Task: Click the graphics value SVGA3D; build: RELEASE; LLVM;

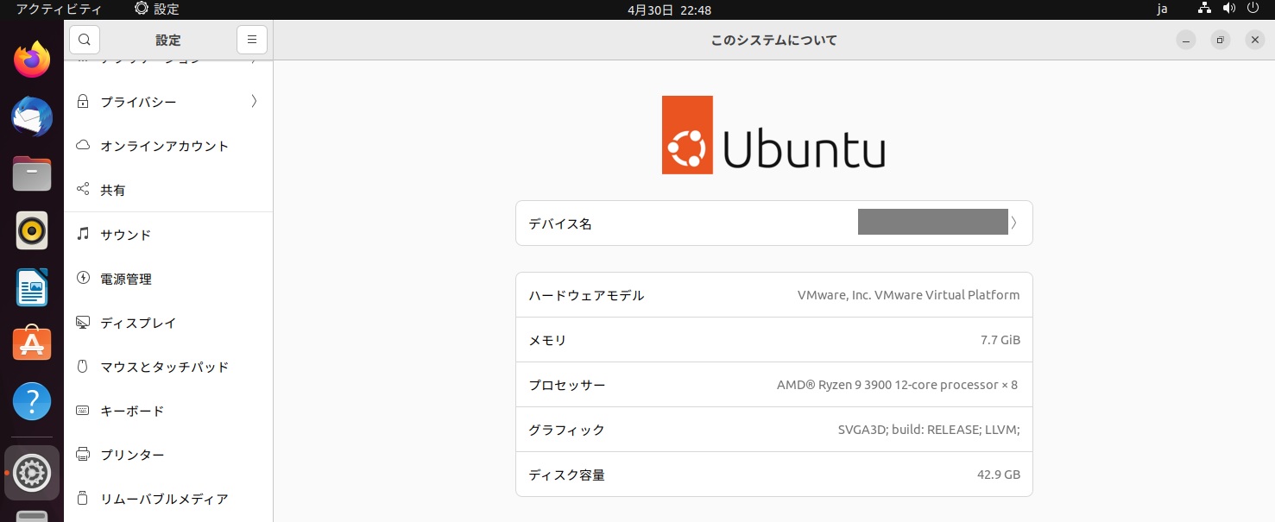Action: 929,430
